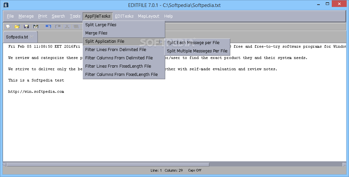Viewport: 349px width, 177px height.
Task: Open the File menu
Action: [x=10, y=16]
